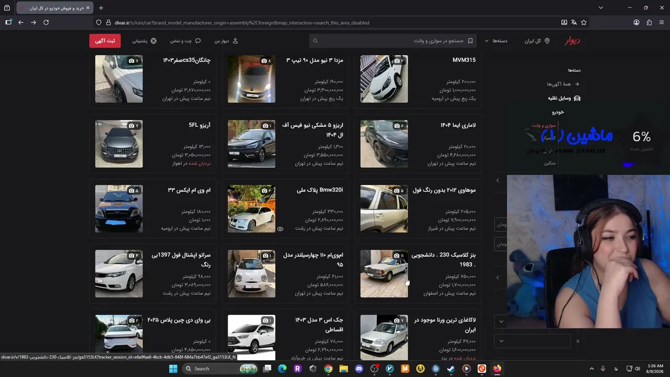This screenshot has width=670, height=377.
Task: Open دیوار من account menu
Action: click(226, 41)
